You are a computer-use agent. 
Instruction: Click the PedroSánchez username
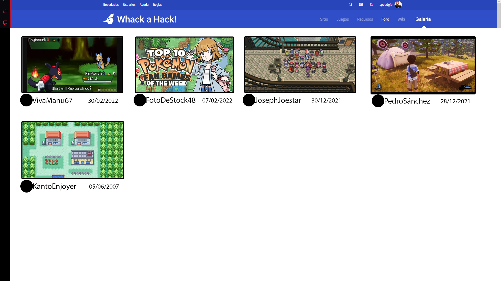pos(407,101)
